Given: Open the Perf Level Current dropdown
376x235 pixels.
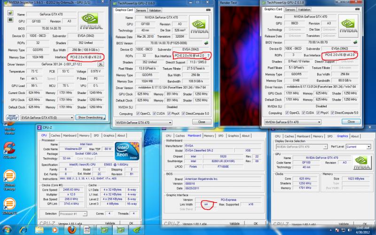Looking at the screenshot, I should pos(358,147).
